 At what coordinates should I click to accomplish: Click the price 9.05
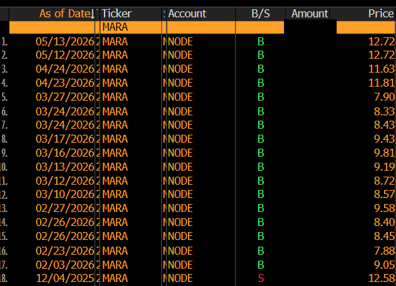pyautogui.click(x=385, y=265)
